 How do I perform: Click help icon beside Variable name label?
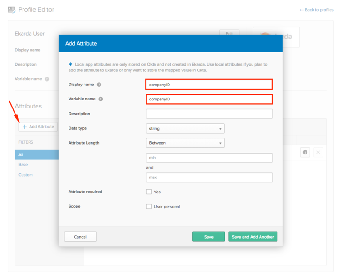(100, 99)
